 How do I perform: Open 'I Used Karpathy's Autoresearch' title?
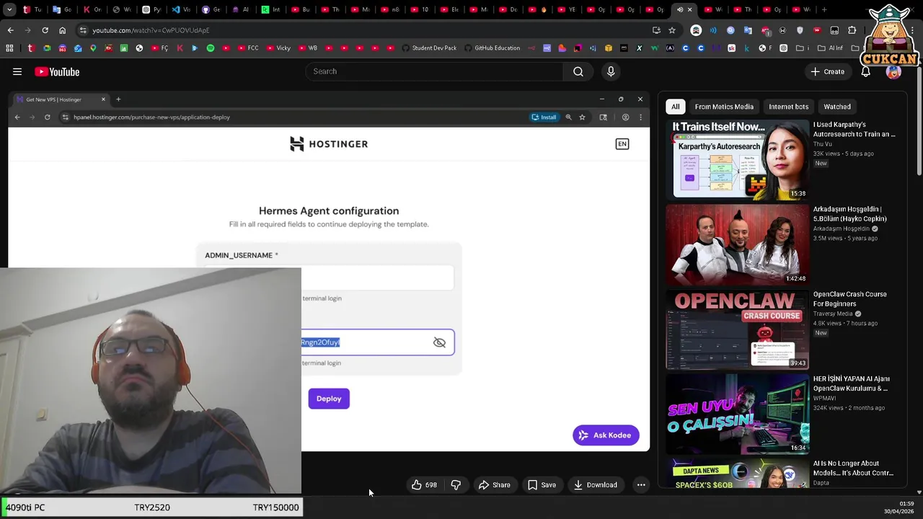click(x=854, y=129)
